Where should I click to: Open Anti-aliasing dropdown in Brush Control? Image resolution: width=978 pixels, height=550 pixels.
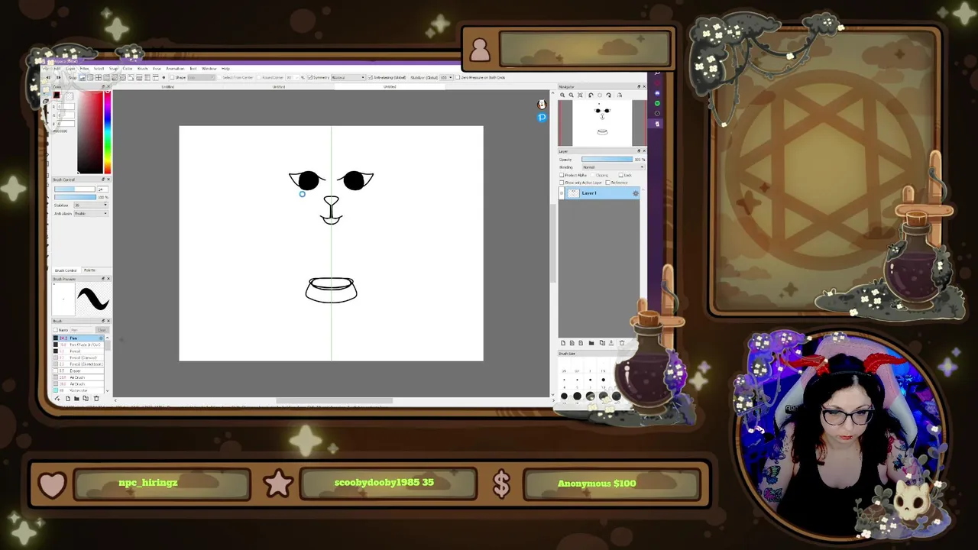point(91,213)
